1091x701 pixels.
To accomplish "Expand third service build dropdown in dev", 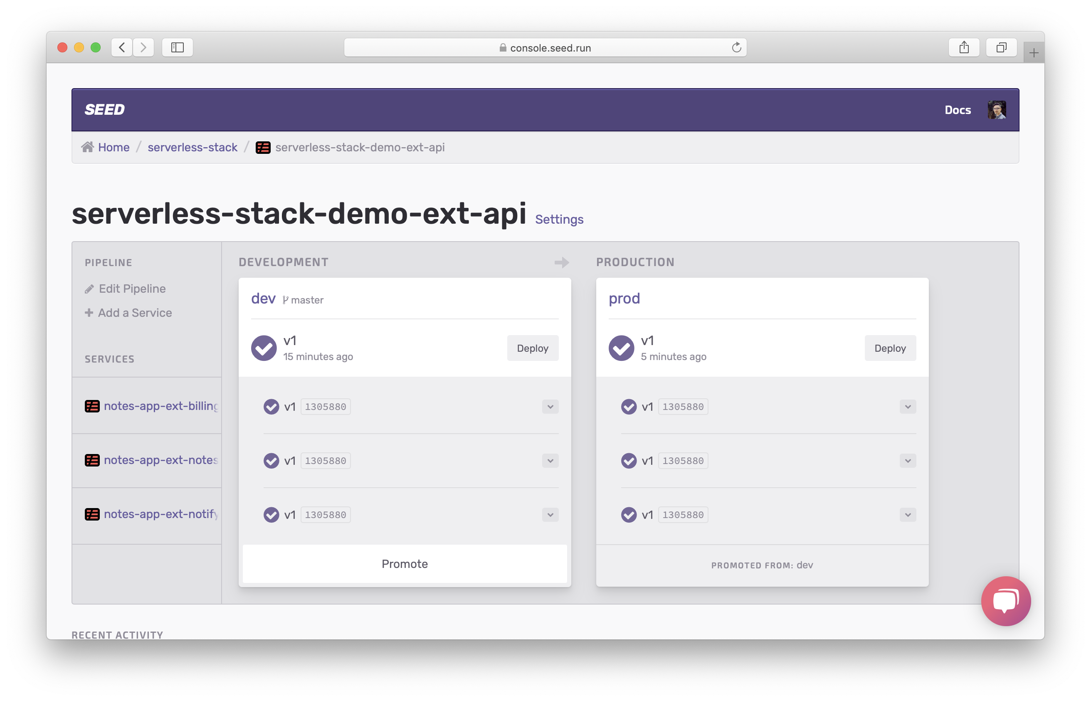I will (550, 515).
